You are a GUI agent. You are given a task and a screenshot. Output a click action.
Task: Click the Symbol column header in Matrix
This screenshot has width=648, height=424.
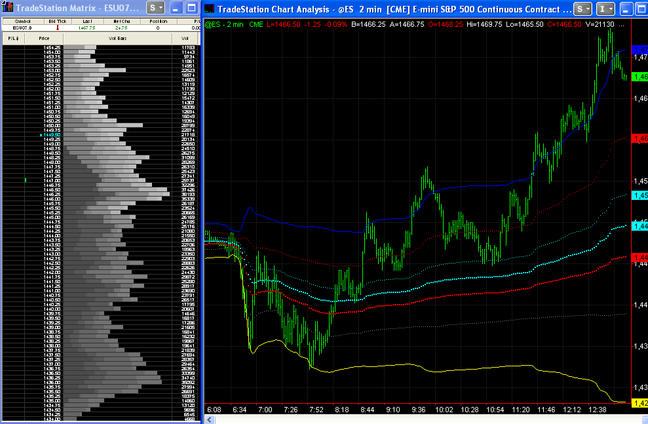22,21
